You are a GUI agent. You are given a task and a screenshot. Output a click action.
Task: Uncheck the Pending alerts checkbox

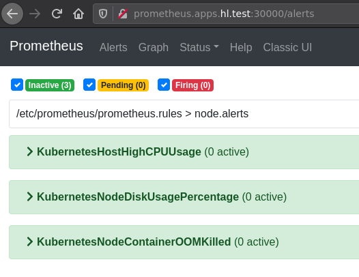click(x=89, y=85)
